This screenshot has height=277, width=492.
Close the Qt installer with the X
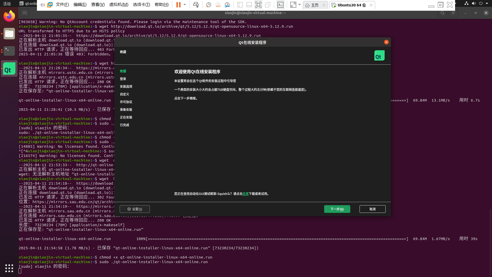(x=386, y=42)
